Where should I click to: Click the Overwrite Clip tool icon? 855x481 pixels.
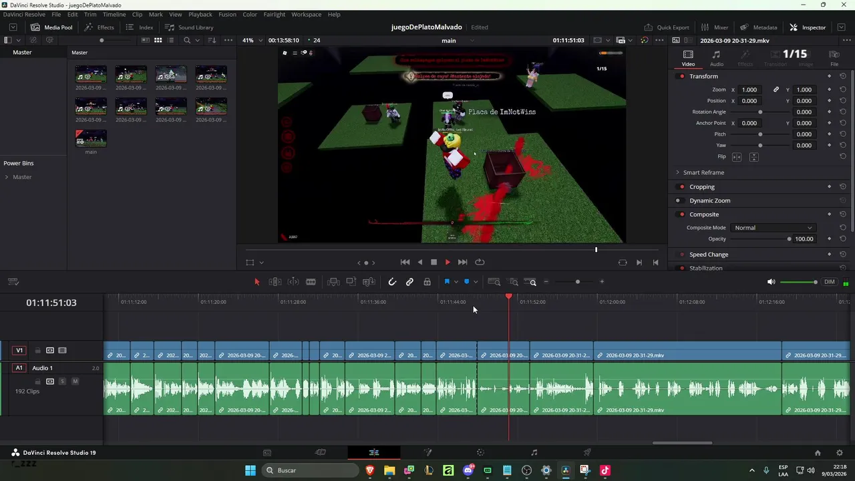coord(351,282)
